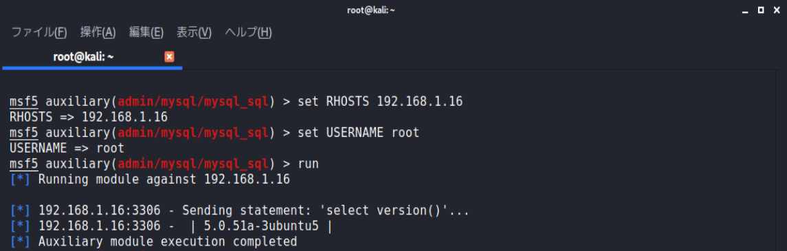Open the ヘルプ(H) menu

[x=248, y=32]
